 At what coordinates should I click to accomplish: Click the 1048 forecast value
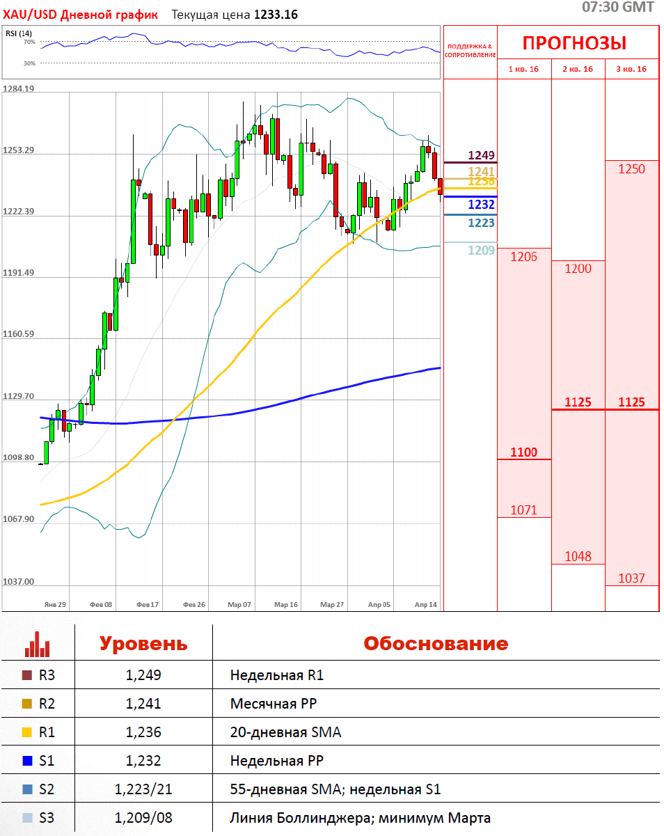coord(578,556)
